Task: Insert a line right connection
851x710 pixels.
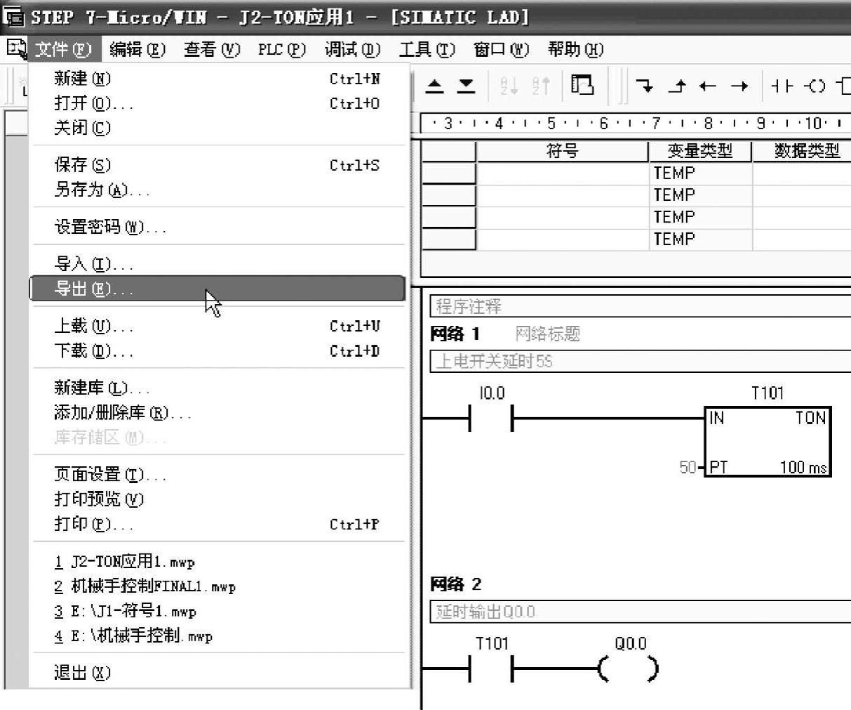Action: (739, 86)
